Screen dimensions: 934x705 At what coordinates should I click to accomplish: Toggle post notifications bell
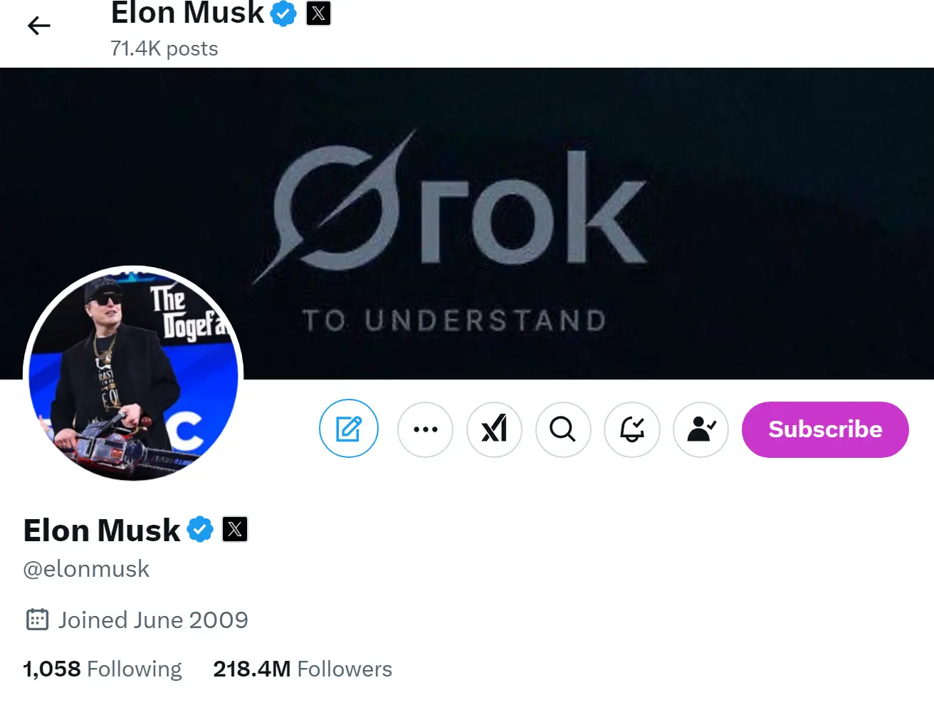pos(632,429)
